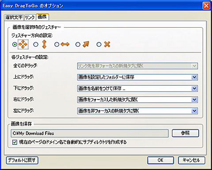This screenshot has height=170, width=212.
Task: Click the 上にドラッグ: label
Action: [x=23, y=77]
